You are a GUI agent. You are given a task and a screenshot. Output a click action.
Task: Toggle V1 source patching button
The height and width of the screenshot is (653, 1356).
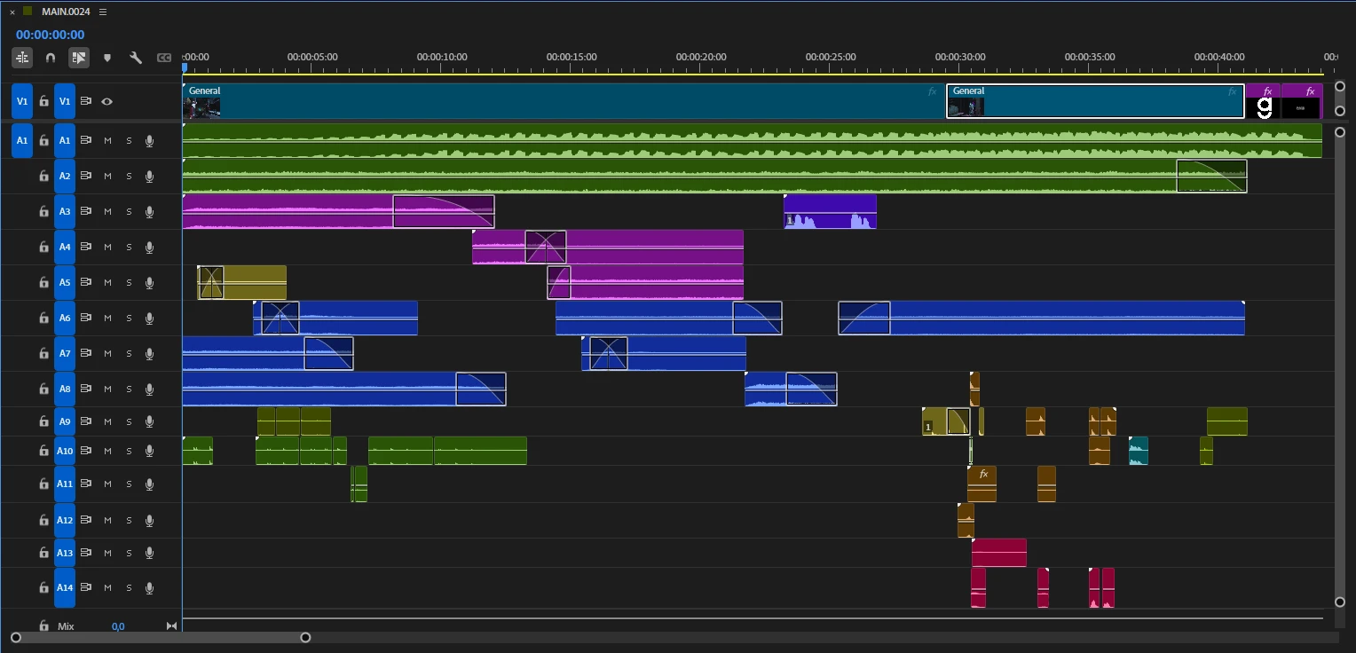point(22,102)
